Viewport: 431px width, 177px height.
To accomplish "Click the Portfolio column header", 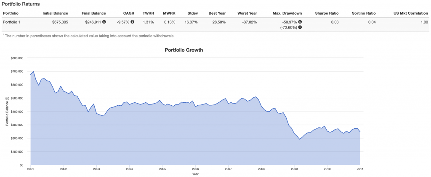I will click(x=10, y=13).
